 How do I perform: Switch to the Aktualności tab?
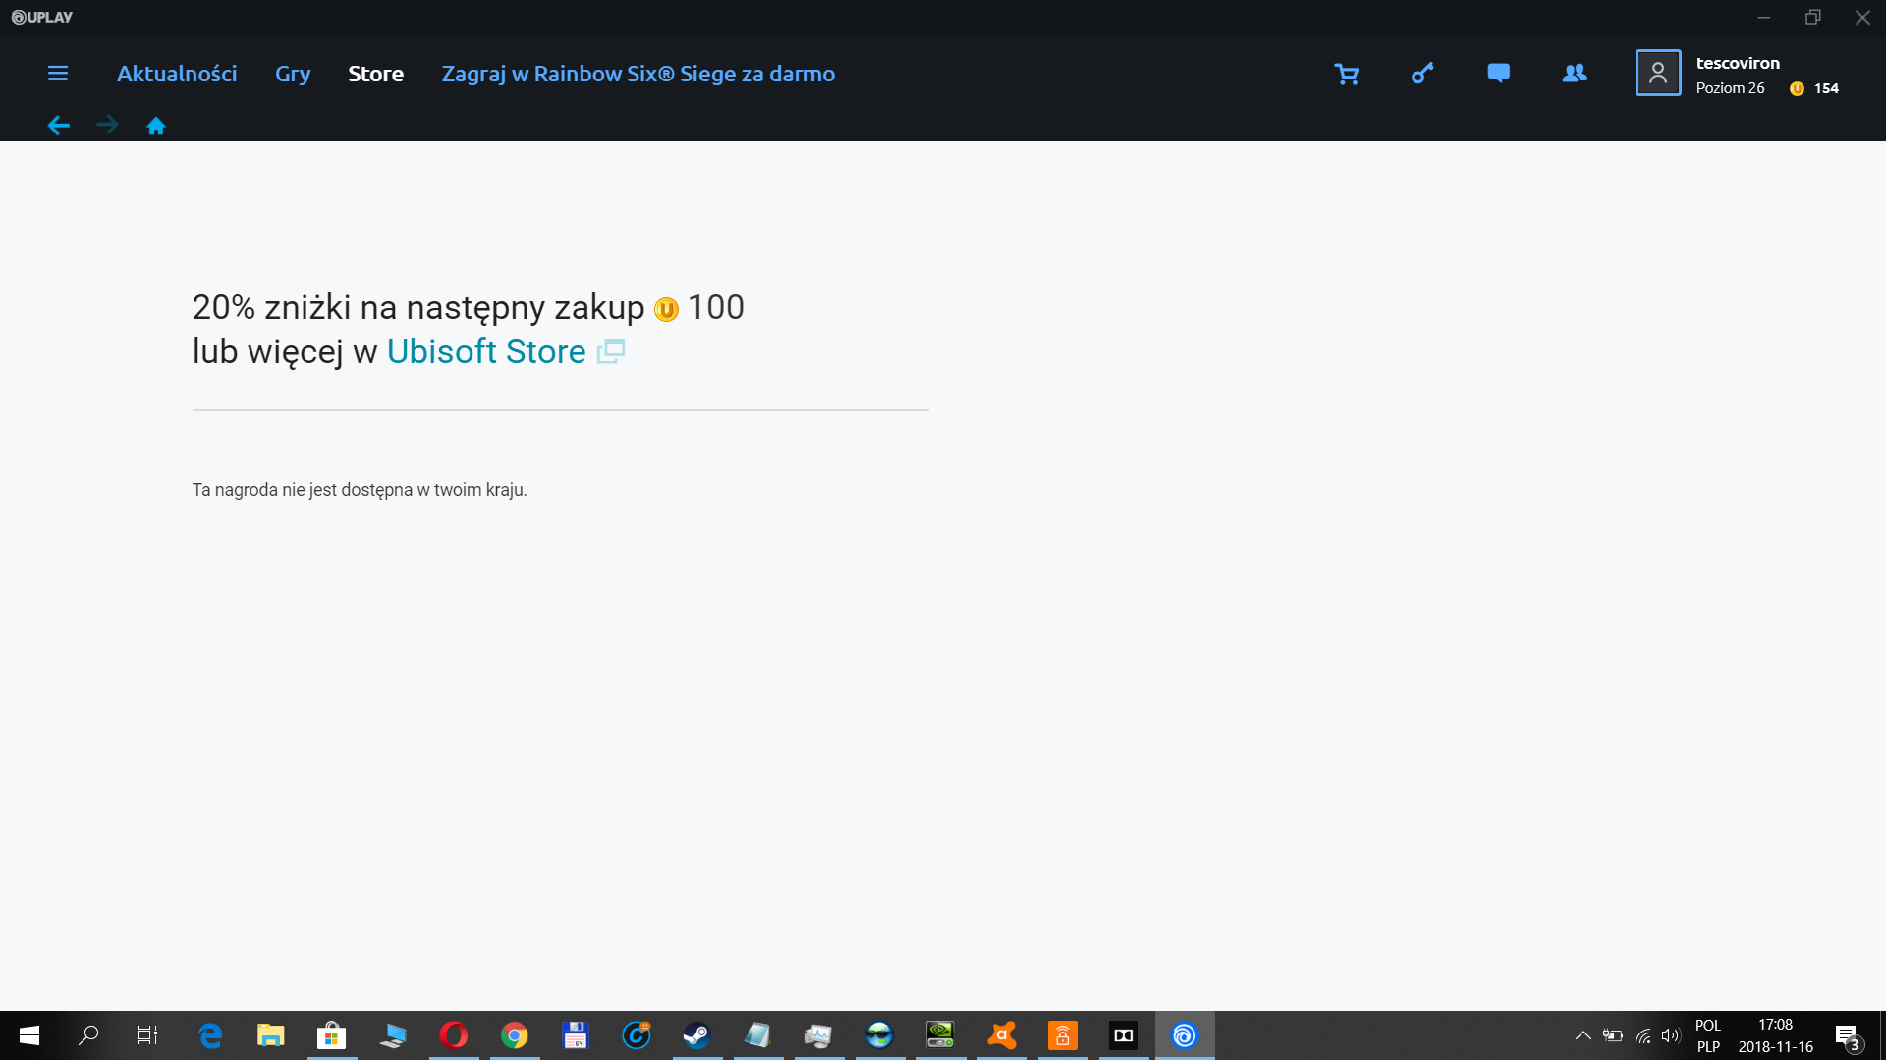177,74
